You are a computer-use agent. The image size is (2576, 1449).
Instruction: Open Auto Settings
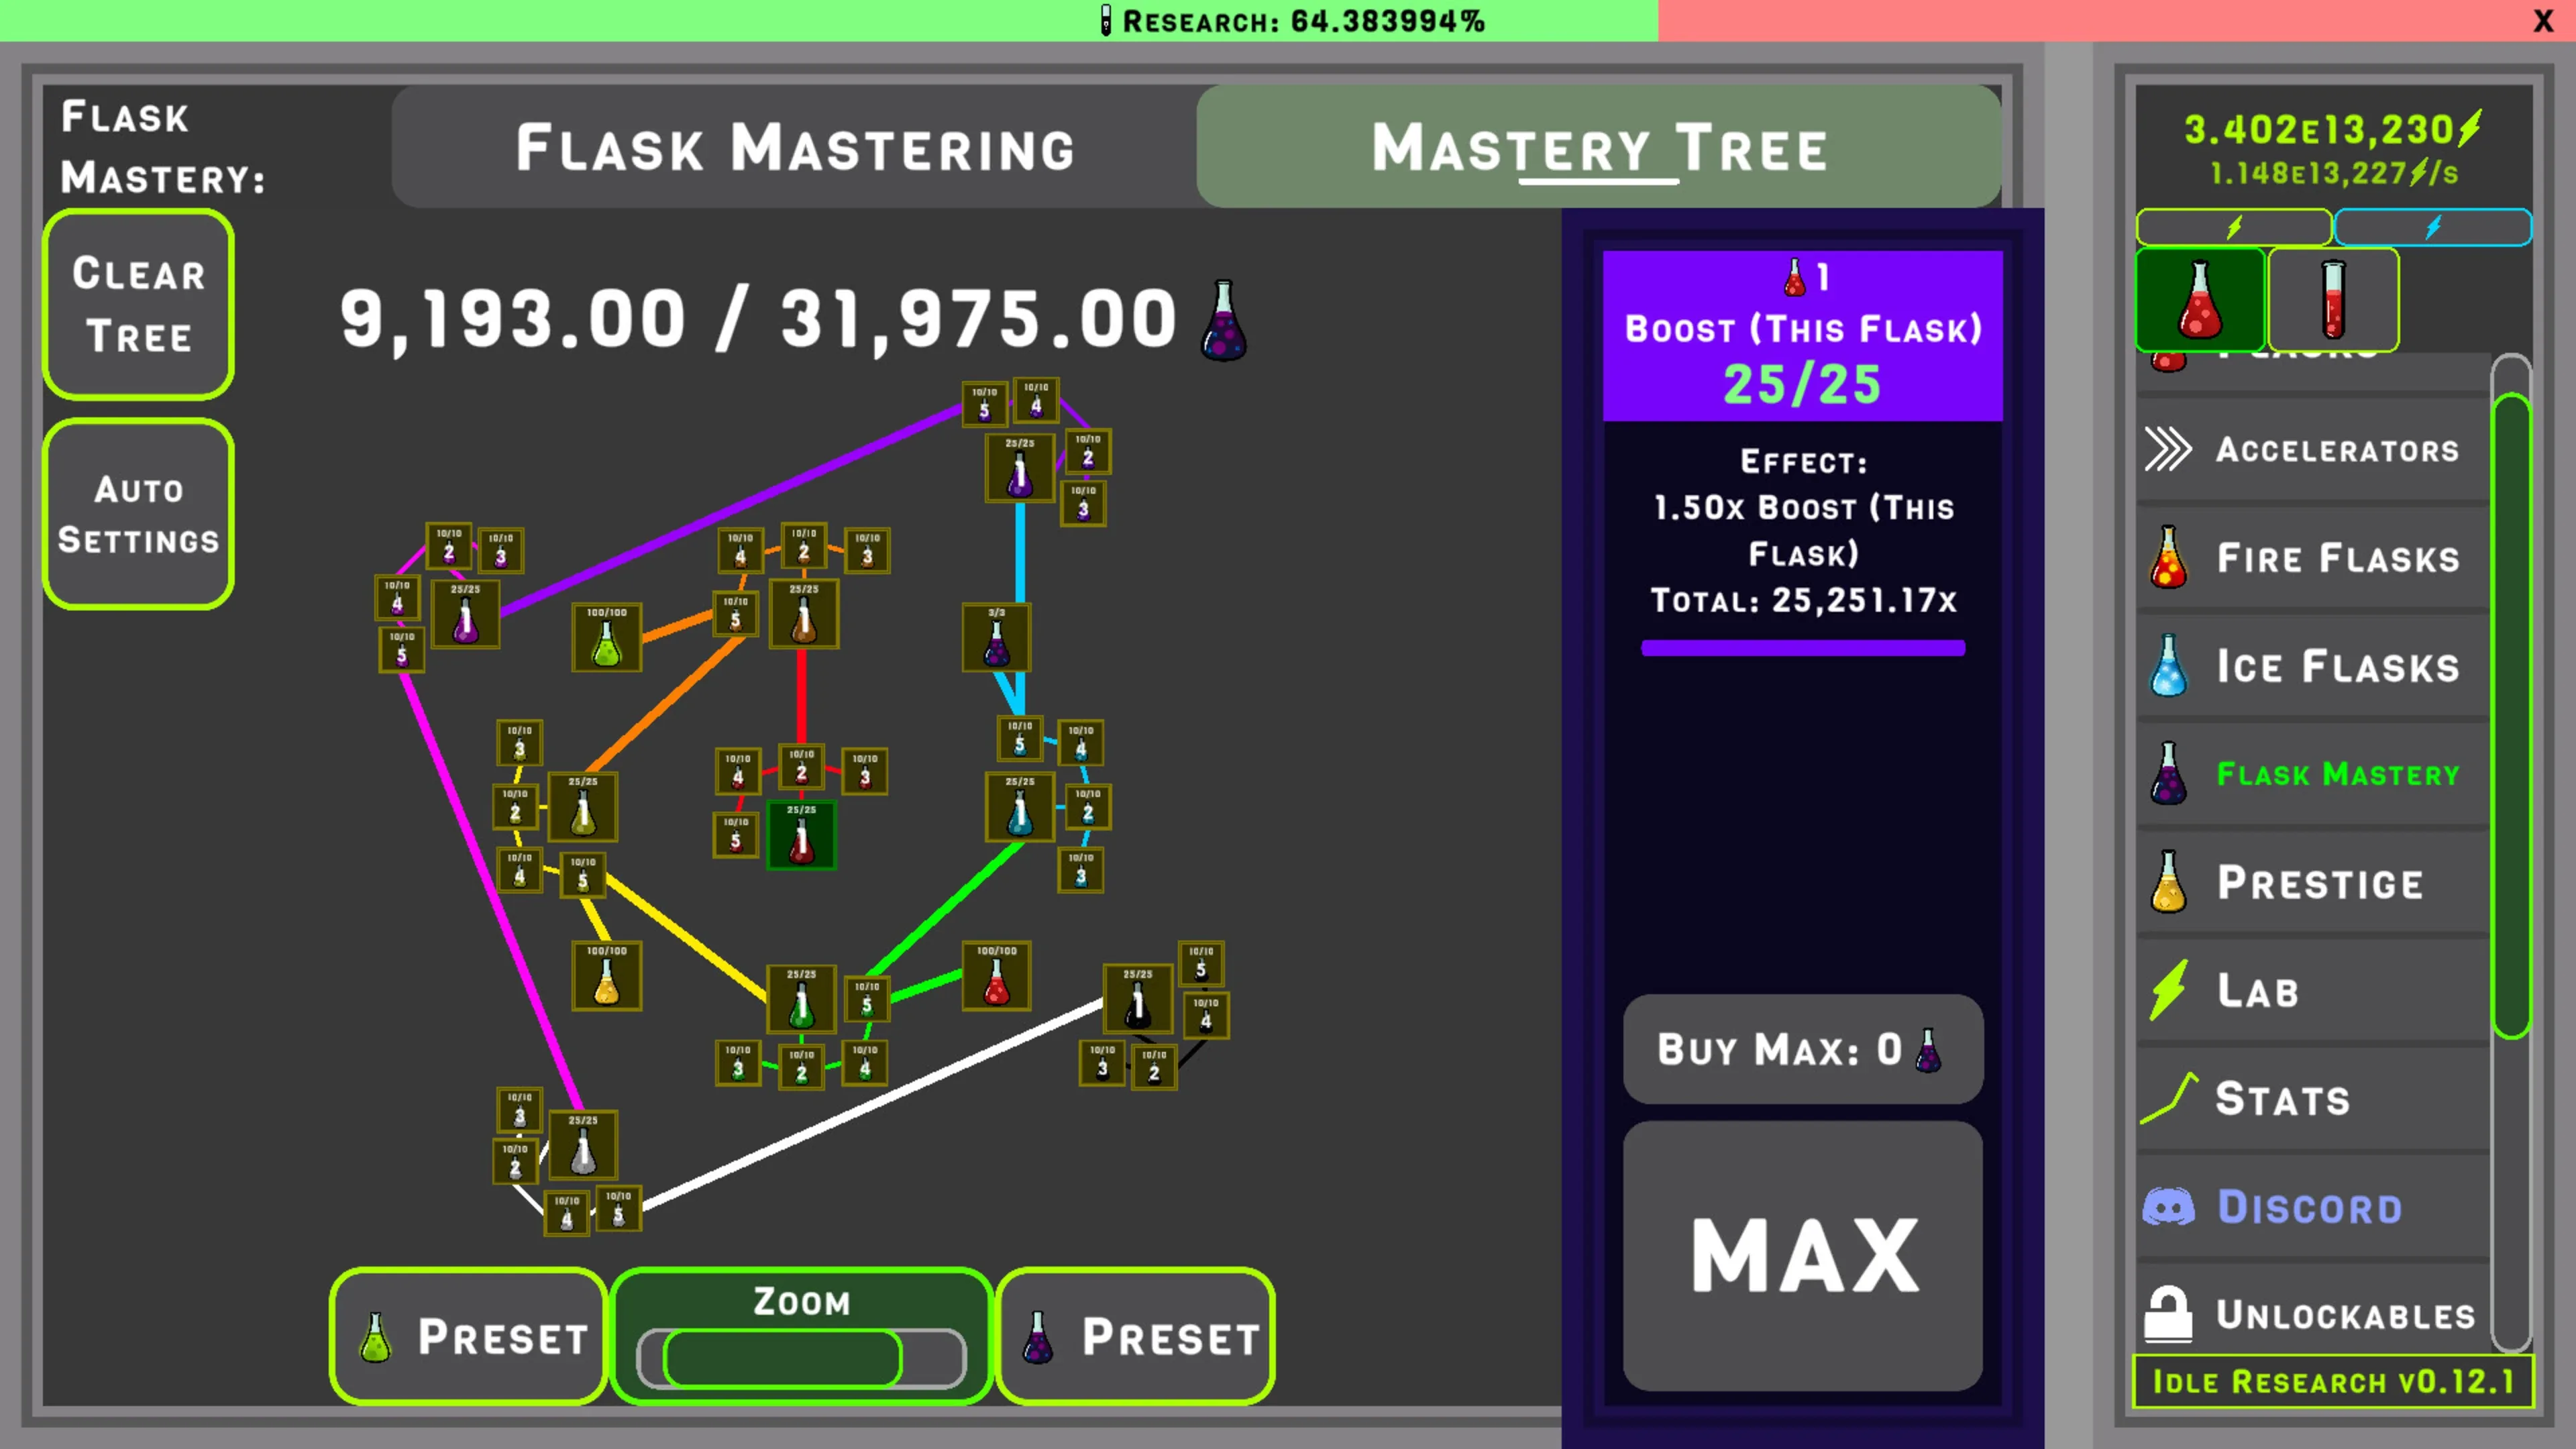(x=138, y=514)
